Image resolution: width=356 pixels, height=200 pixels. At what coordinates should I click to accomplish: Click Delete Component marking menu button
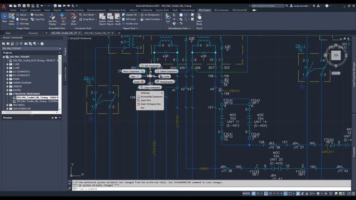click(166, 71)
